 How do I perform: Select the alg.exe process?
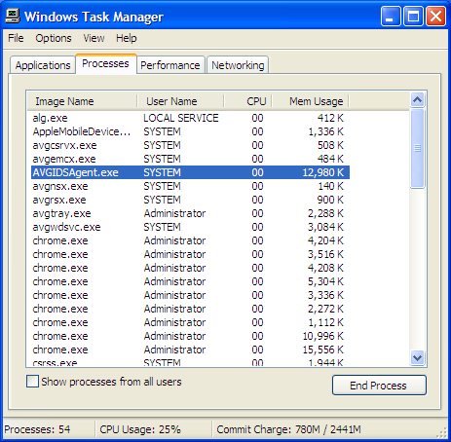(x=190, y=118)
